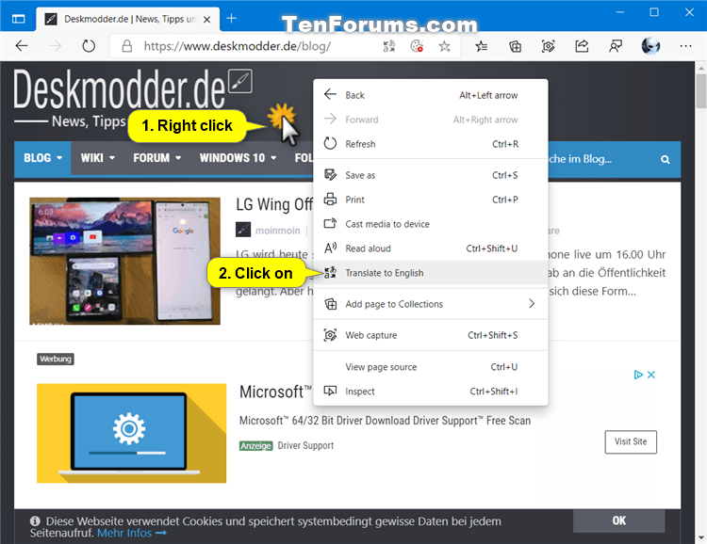Click the lock site-info icon
Screen dimensions: 707x544
click(127, 46)
